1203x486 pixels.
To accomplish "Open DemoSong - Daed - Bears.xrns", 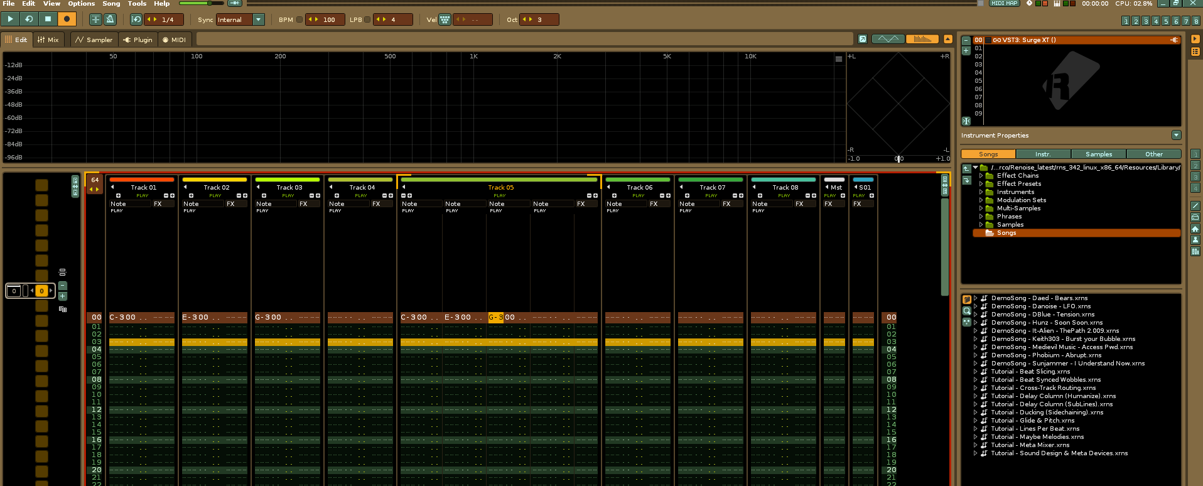I will point(1039,298).
